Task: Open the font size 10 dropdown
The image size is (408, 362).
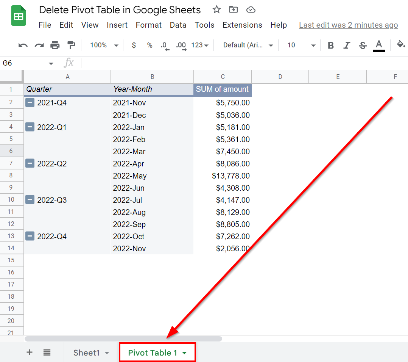Action: (301, 45)
